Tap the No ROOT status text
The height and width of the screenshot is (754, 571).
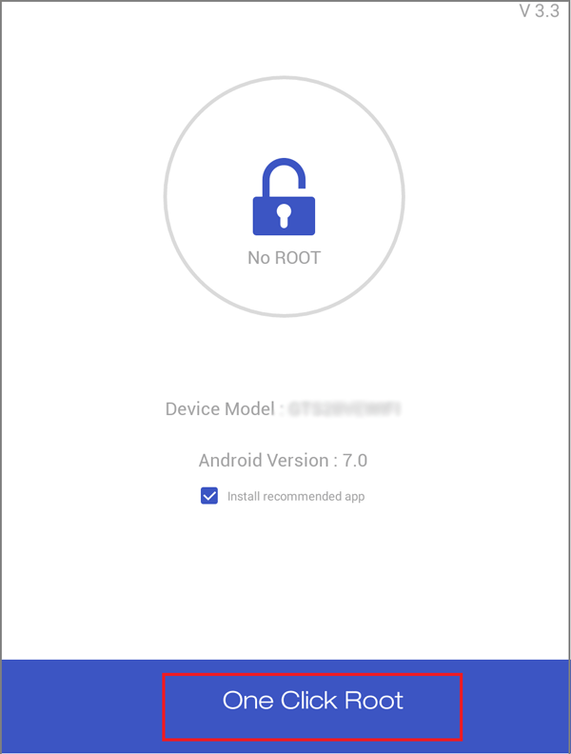284,258
